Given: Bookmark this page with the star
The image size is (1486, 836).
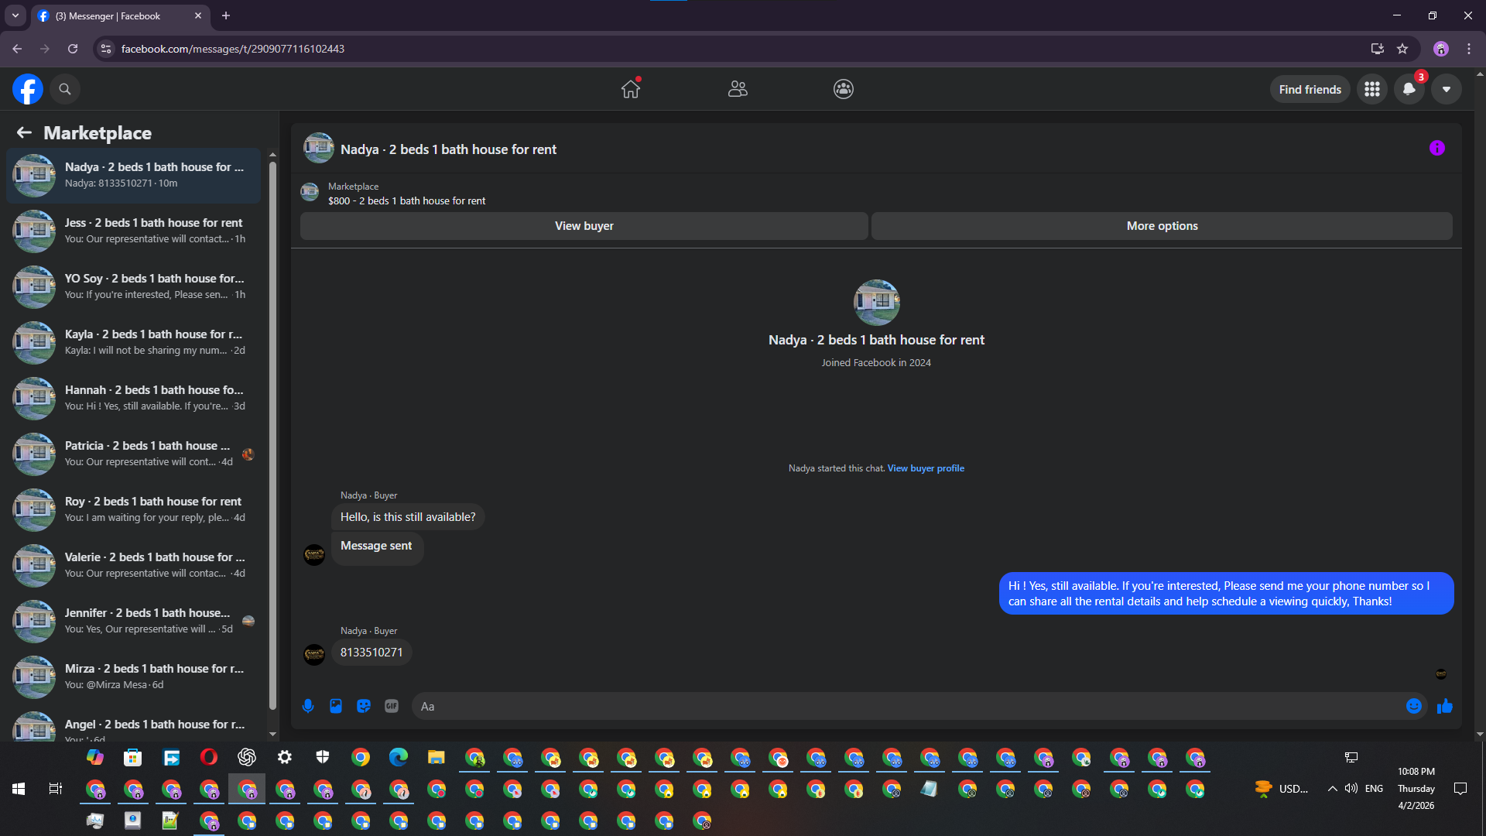Looking at the screenshot, I should 1402,49.
